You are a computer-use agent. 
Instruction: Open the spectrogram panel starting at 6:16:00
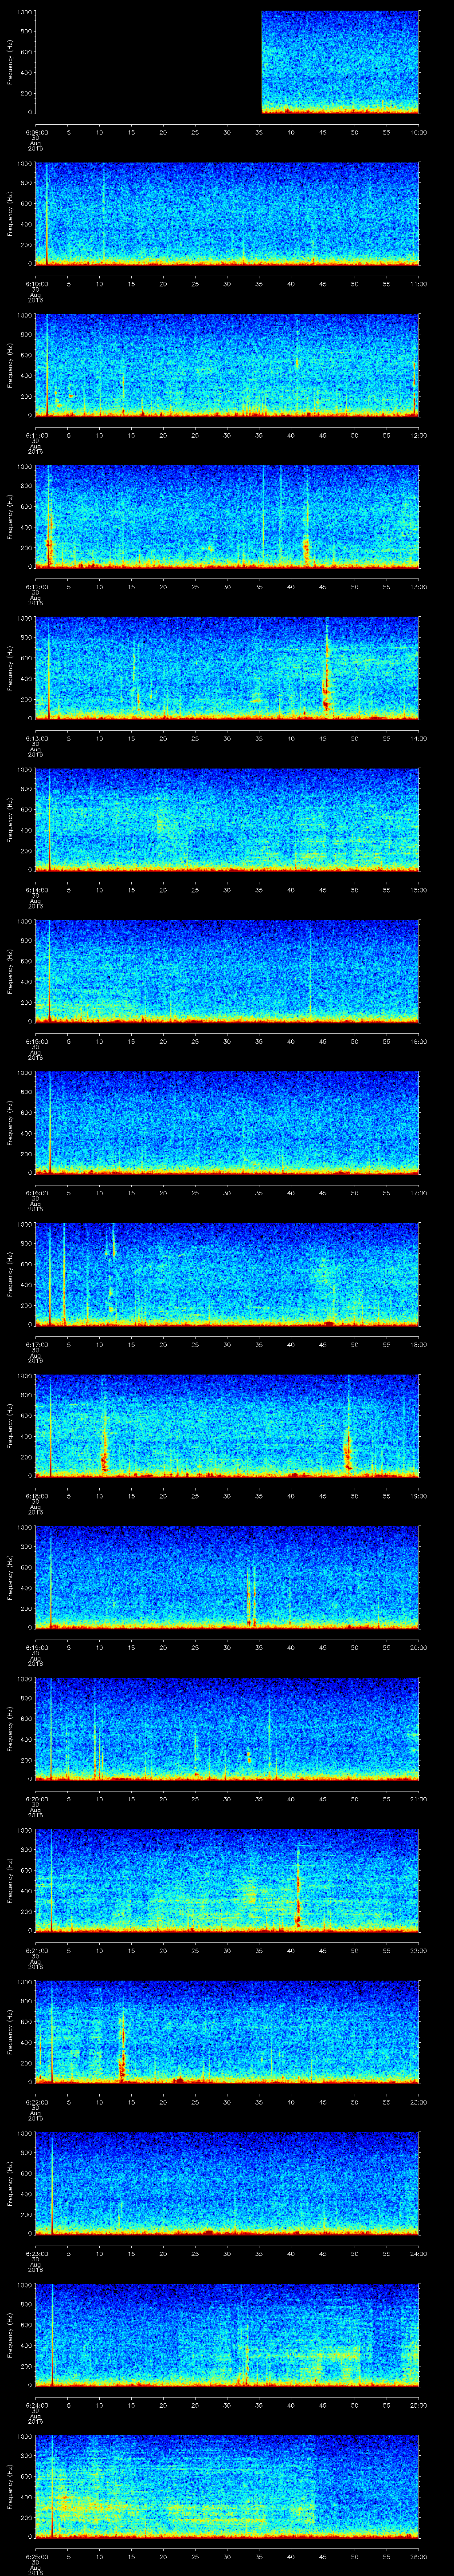coord(227,1122)
